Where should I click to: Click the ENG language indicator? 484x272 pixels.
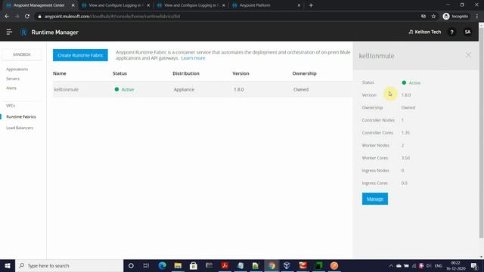(439, 265)
